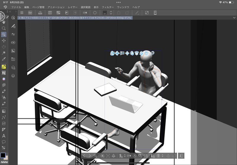
Task: Toggle the magnet snap icon above 3D figure
Action: (153, 53)
